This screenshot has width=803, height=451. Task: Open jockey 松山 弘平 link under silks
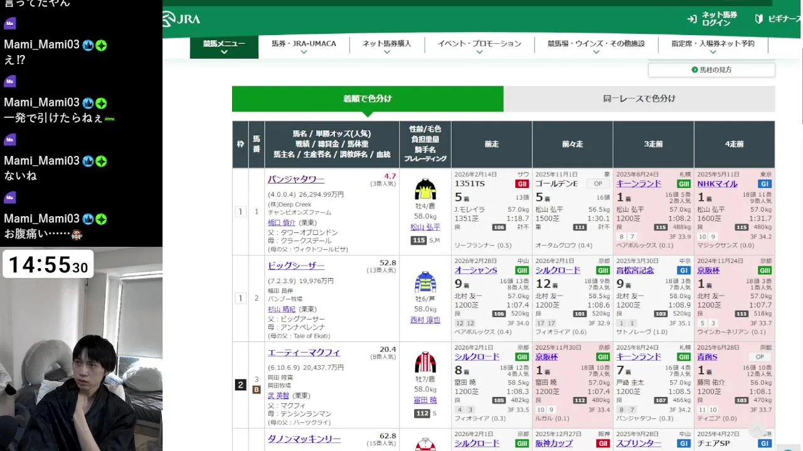425,227
